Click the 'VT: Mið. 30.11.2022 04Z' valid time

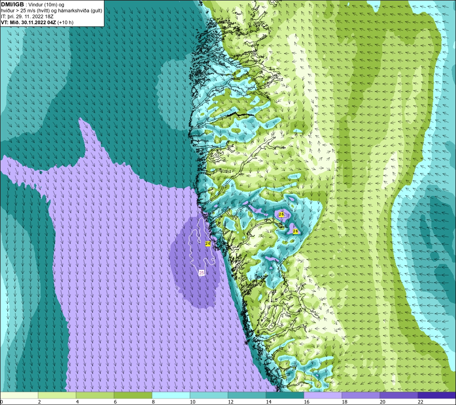click(28, 22)
